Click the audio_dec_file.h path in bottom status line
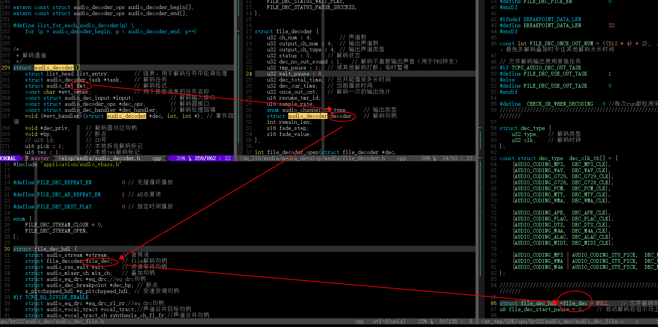The width and height of the screenshot is (658, 327). [x=52, y=321]
